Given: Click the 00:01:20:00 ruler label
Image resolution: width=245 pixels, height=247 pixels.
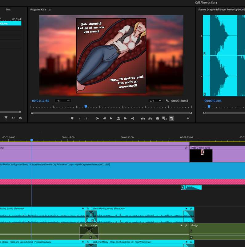Looking at the screenshot, I should tap(127, 137).
